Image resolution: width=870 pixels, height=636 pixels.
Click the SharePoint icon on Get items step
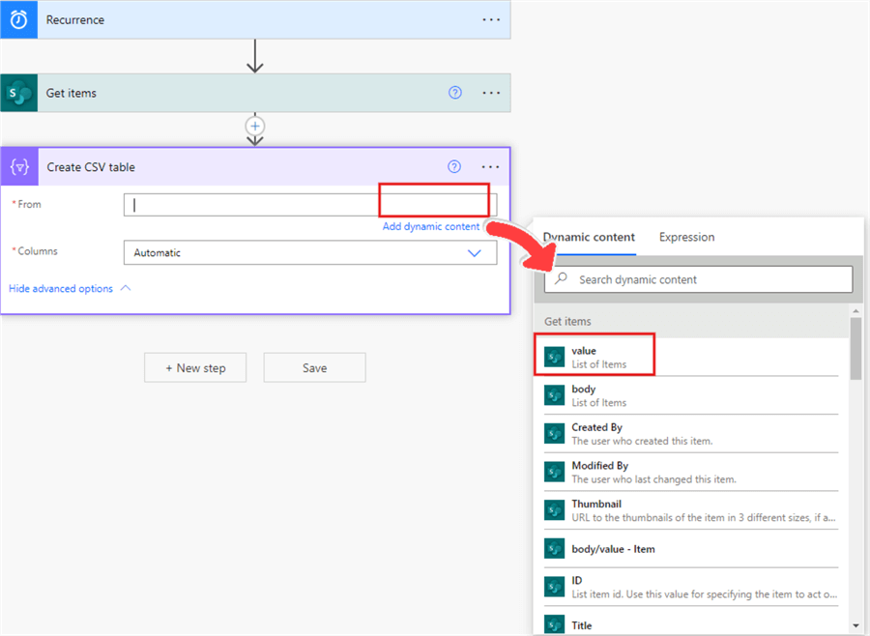click(x=18, y=94)
